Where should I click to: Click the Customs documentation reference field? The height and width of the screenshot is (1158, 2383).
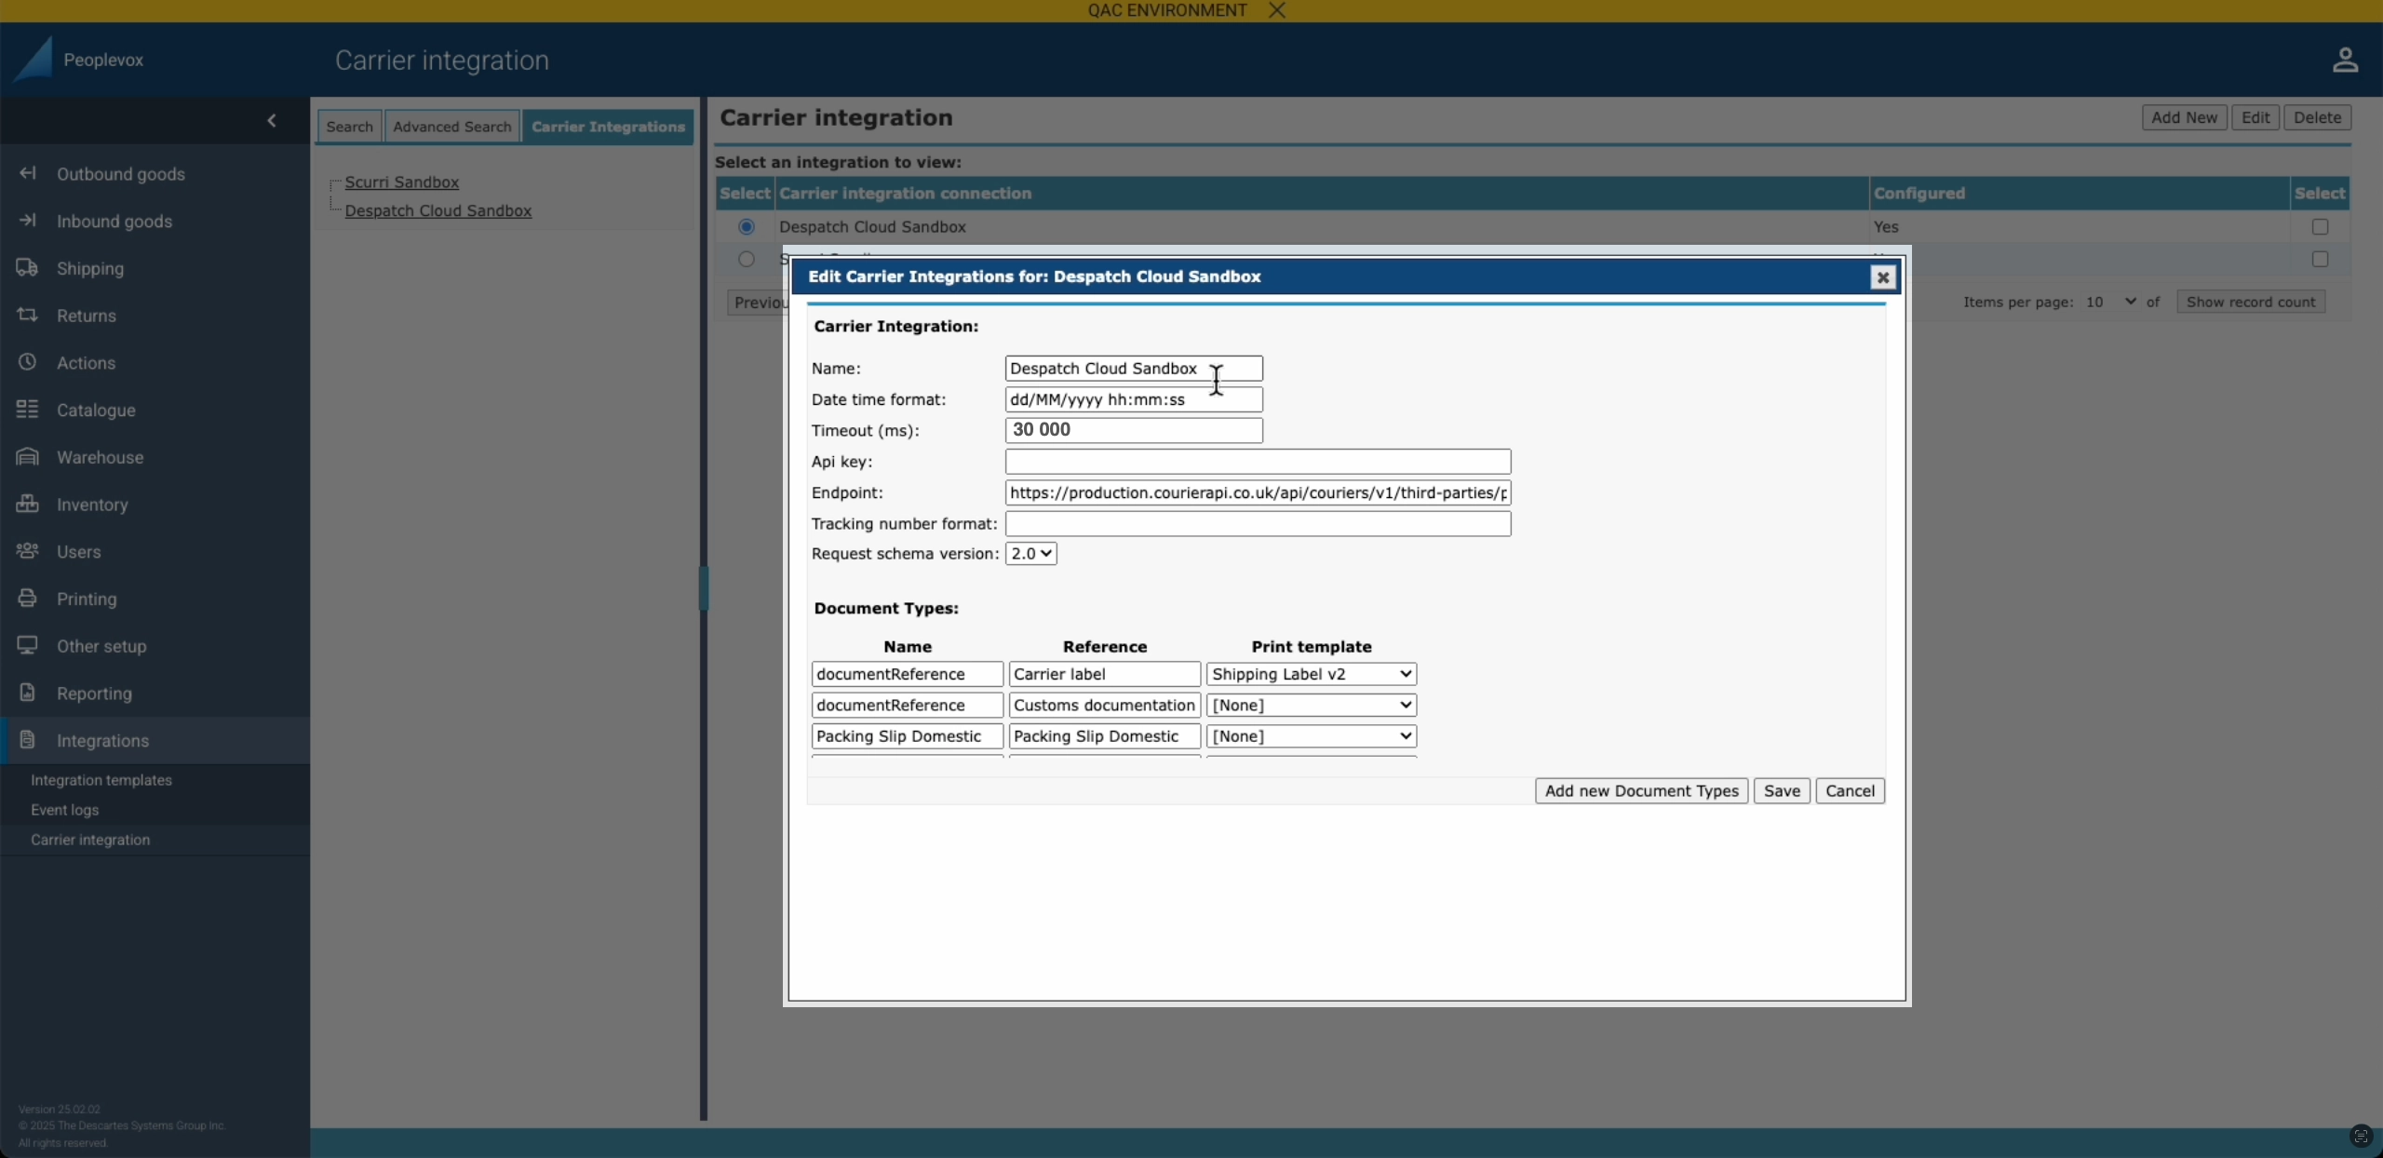(x=1104, y=705)
